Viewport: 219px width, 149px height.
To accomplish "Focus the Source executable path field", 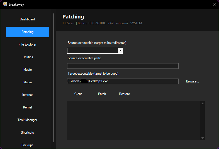I will tap(123, 66).
